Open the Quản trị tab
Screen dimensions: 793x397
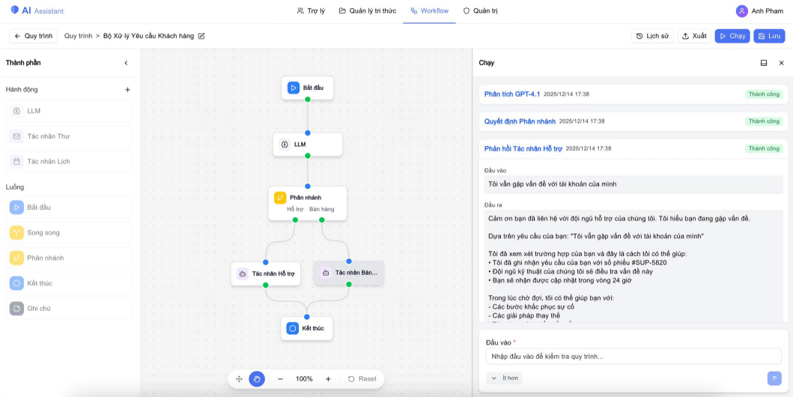(x=481, y=10)
